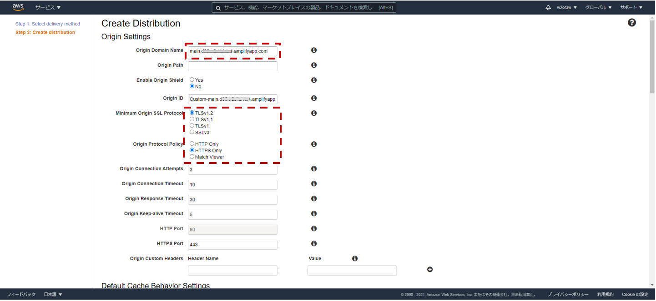The width and height of the screenshot is (656, 301).
Task: Show info for HTTP Port
Action: pos(314,229)
